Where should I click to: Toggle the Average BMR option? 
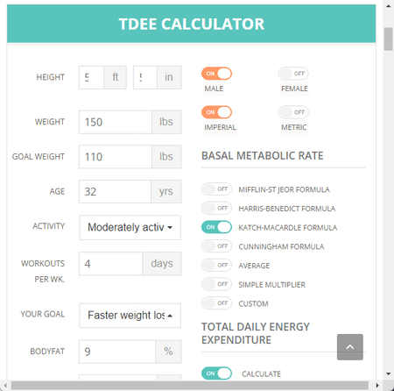(x=216, y=265)
